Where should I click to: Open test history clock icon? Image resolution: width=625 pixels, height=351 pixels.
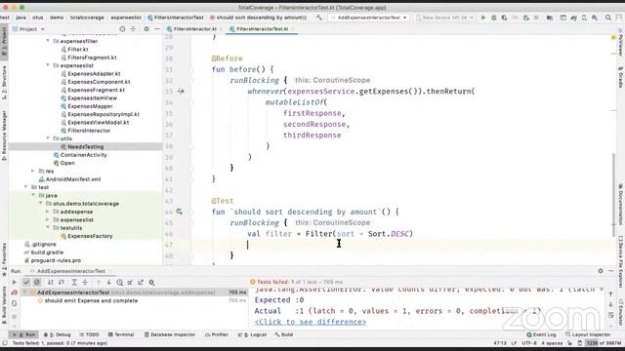(x=119, y=282)
